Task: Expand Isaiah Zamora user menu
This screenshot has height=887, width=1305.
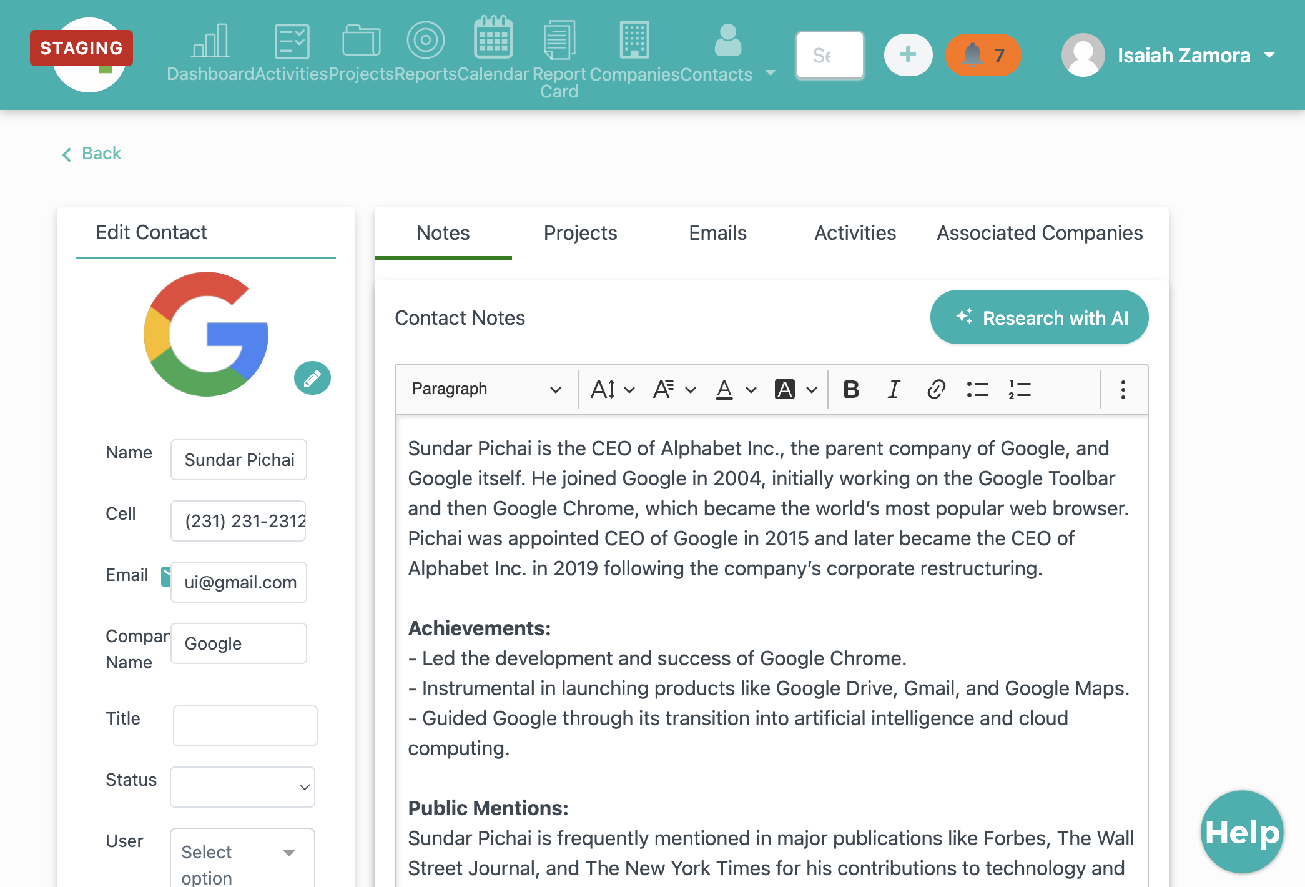Action: click(1168, 55)
